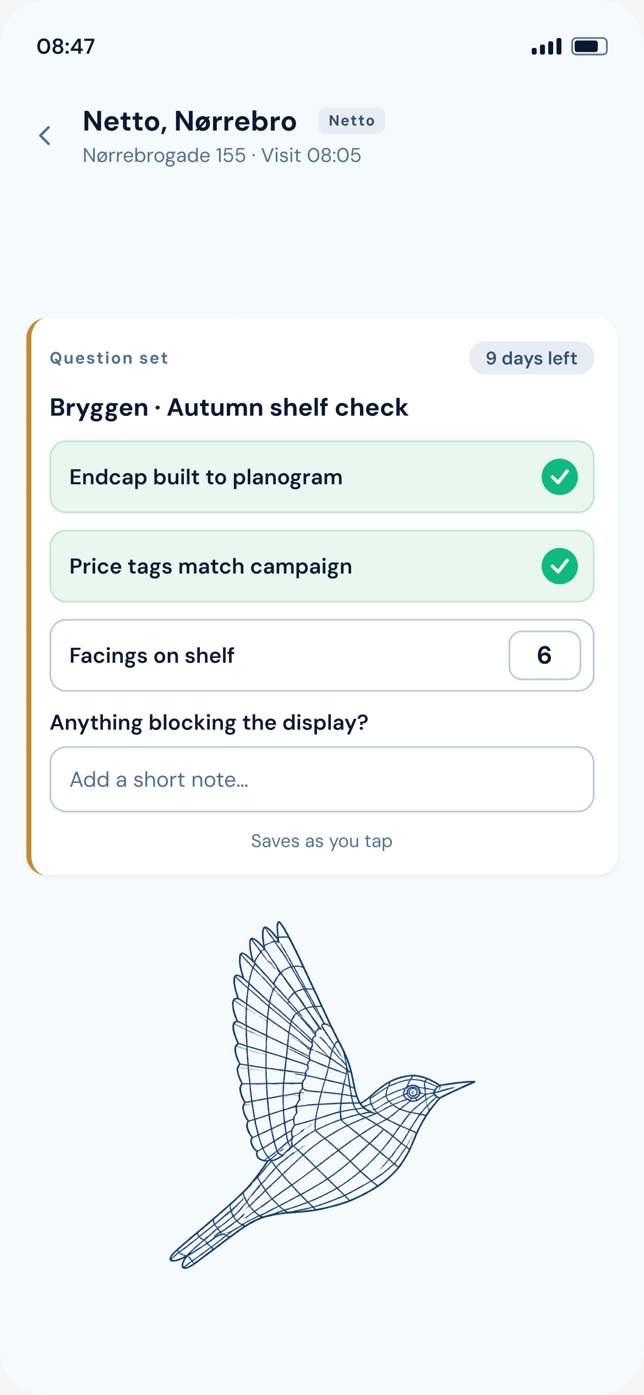This screenshot has height=1395, width=644.
Task: Tap the Netto, Nørrebro store title
Action: (x=190, y=121)
